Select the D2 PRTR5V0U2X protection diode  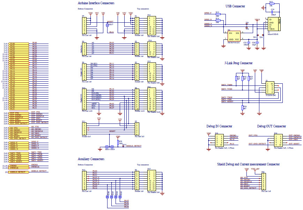click(234, 36)
